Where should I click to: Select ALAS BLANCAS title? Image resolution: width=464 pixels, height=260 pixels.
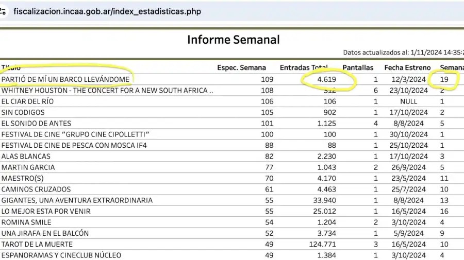pos(26,157)
